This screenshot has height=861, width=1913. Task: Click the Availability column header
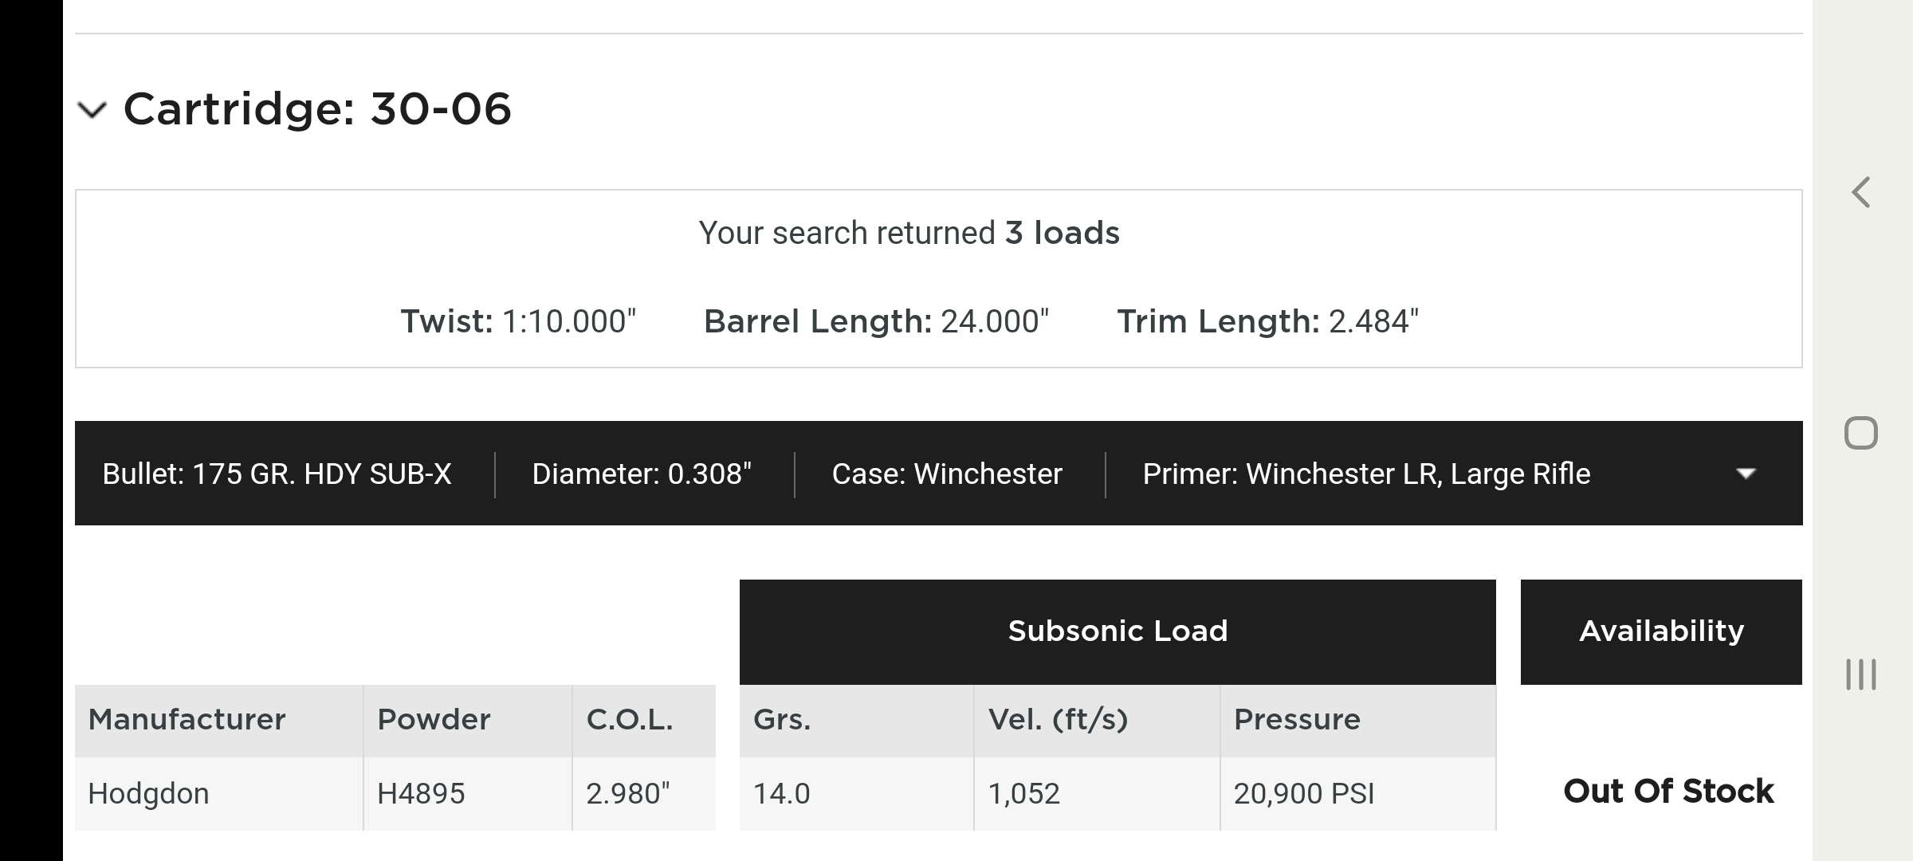coord(1661,631)
